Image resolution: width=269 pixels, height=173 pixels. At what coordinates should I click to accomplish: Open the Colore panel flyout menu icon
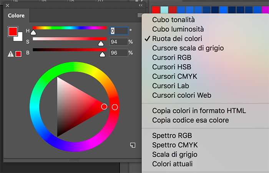pyautogui.click(x=139, y=15)
